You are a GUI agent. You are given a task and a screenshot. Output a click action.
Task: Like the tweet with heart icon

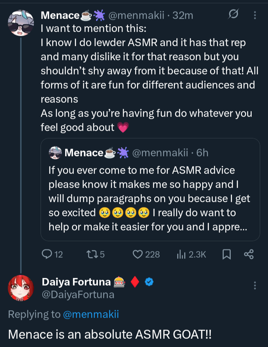(x=138, y=254)
